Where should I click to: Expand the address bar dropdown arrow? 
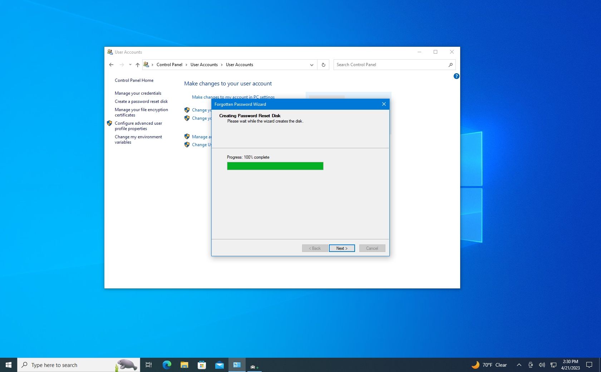(x=311, y=65)
